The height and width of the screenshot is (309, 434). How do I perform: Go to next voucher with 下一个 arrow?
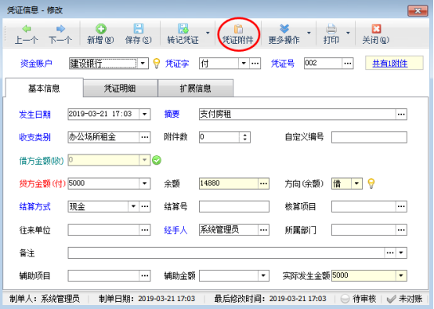coord(60,28)
